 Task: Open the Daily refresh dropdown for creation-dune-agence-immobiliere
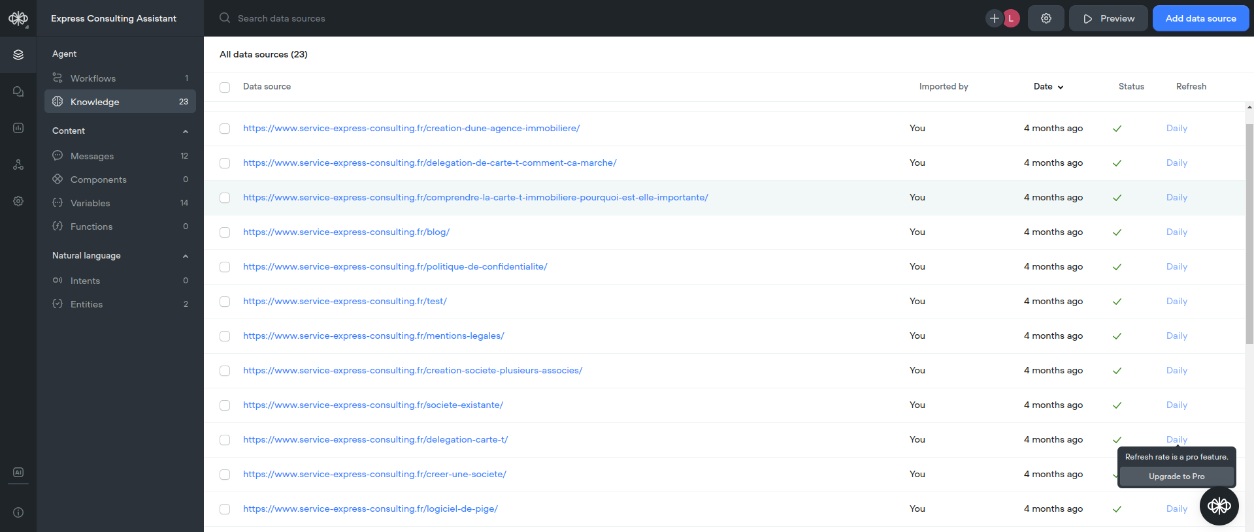1176,128
